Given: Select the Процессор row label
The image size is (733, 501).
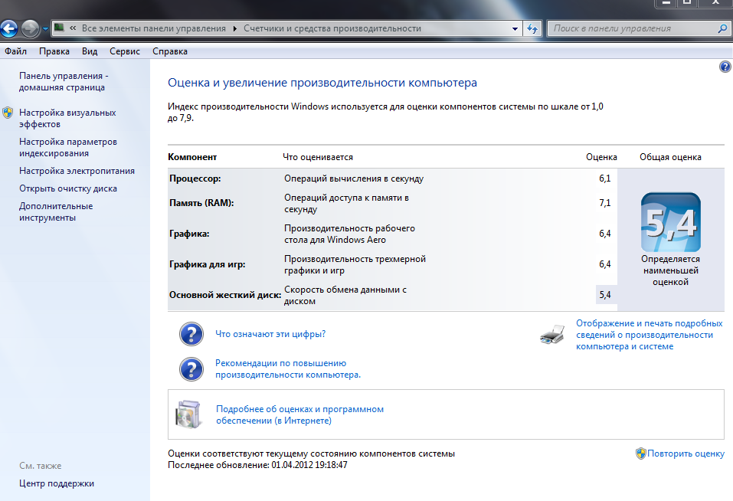Looking at the screenshot, I should [195, 178].
